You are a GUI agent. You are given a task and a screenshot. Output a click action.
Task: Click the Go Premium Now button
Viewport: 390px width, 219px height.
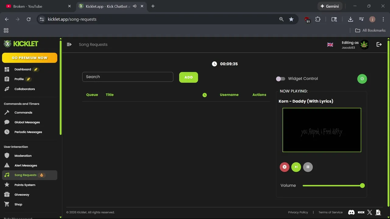(x=30, y=58)
